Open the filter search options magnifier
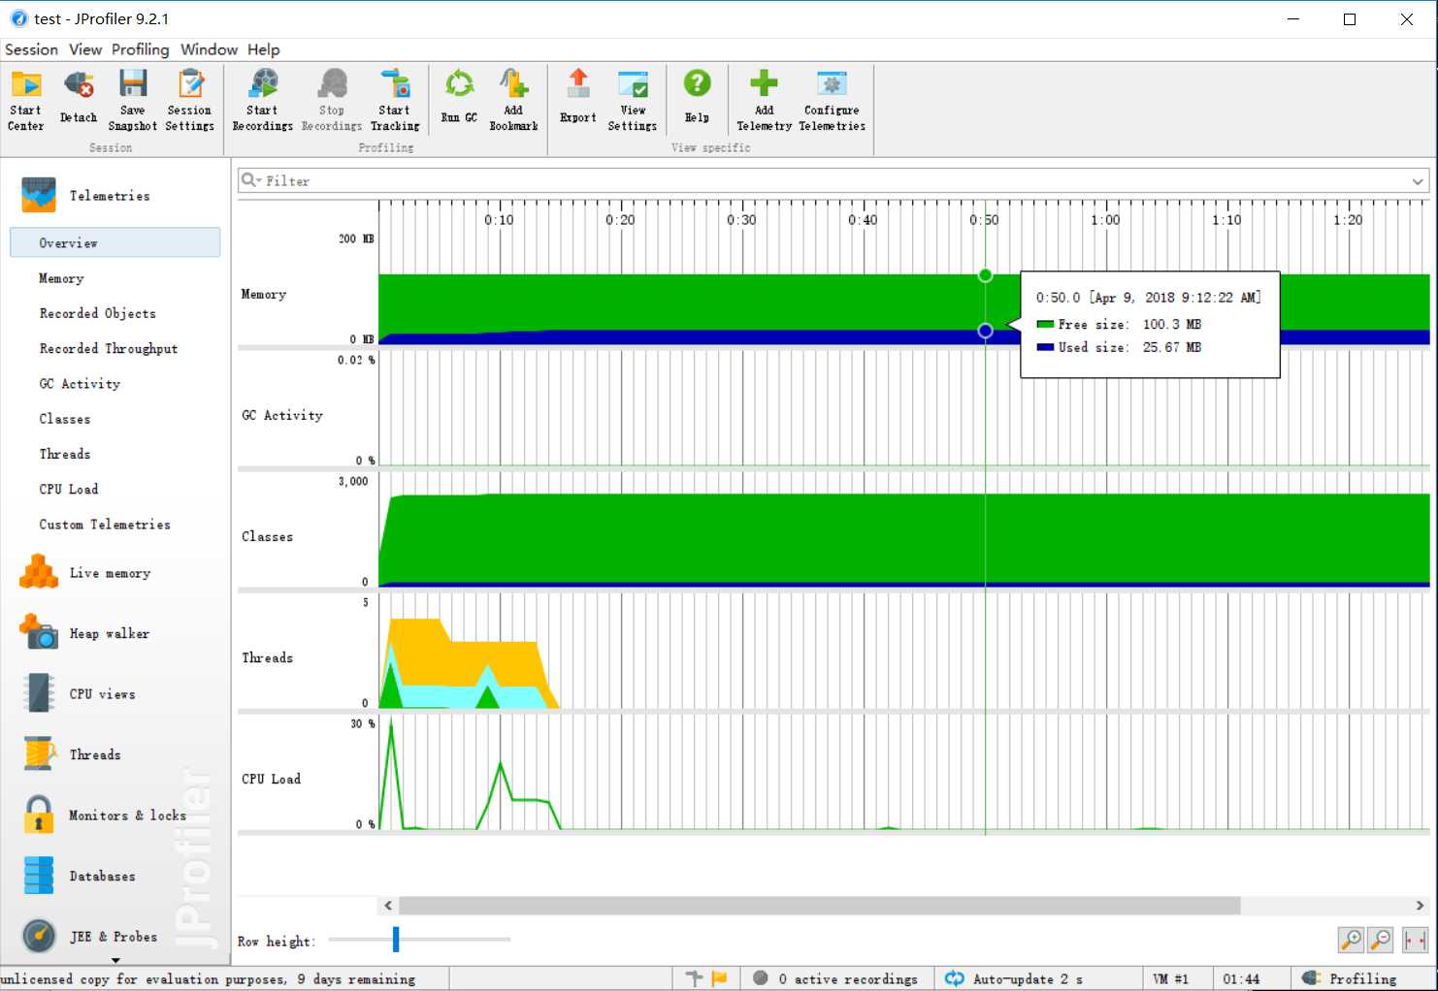Image resolution: width=1438 pixels, height=991 pixels. coord(250,180)
